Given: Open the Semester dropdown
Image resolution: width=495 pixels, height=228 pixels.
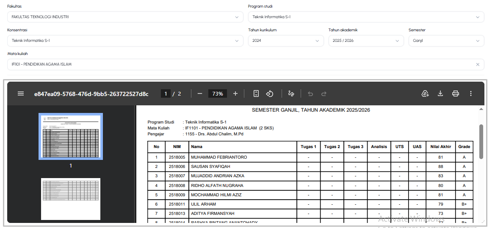Looking at the screenshot, I should [446, 41].
